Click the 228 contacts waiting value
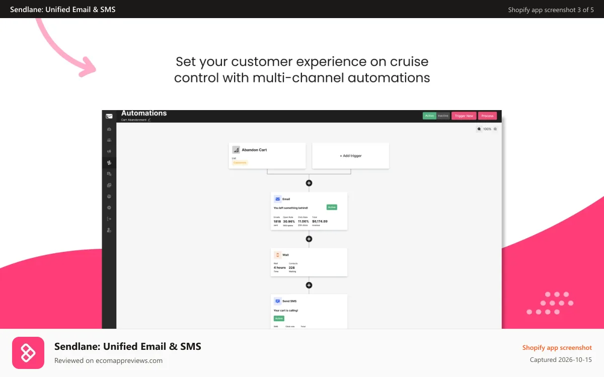The width and height of the screenshot is (604, 377). (292, 267)
